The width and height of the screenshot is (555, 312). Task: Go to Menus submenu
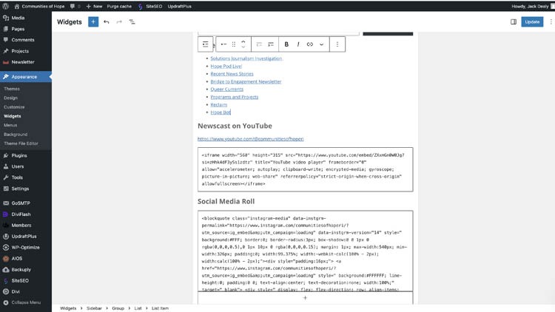click(10, 125)
